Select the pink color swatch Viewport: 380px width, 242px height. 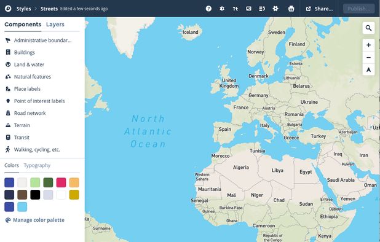point(61,182)
